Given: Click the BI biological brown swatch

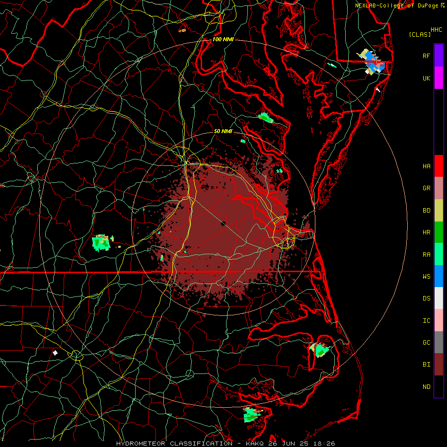Looking at the screenshot, I should point(439,365).
